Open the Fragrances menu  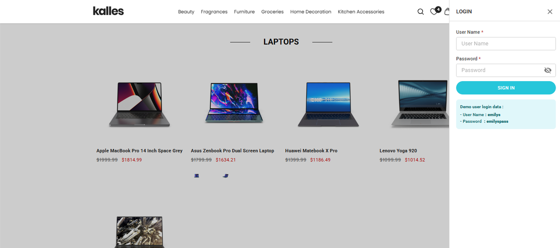pos(214,12)
